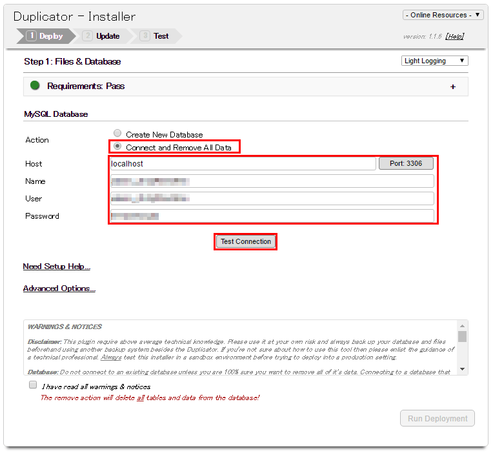Go to the Test step tab

(155, 36)
